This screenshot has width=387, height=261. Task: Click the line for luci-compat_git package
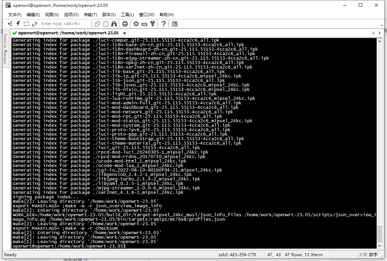pyautogui.click(x=116, y=40)
